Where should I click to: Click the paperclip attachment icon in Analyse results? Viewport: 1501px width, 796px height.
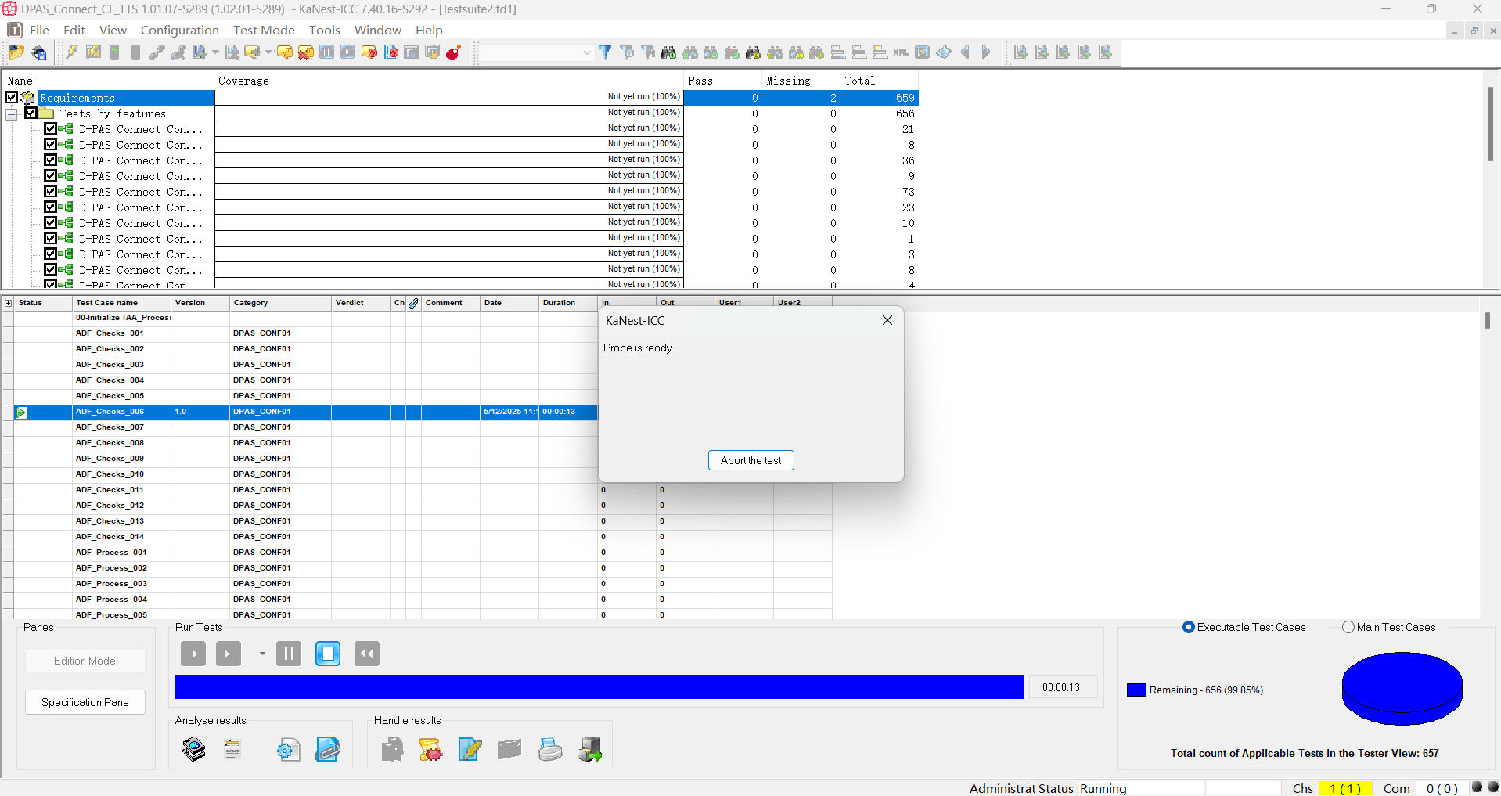328,750
